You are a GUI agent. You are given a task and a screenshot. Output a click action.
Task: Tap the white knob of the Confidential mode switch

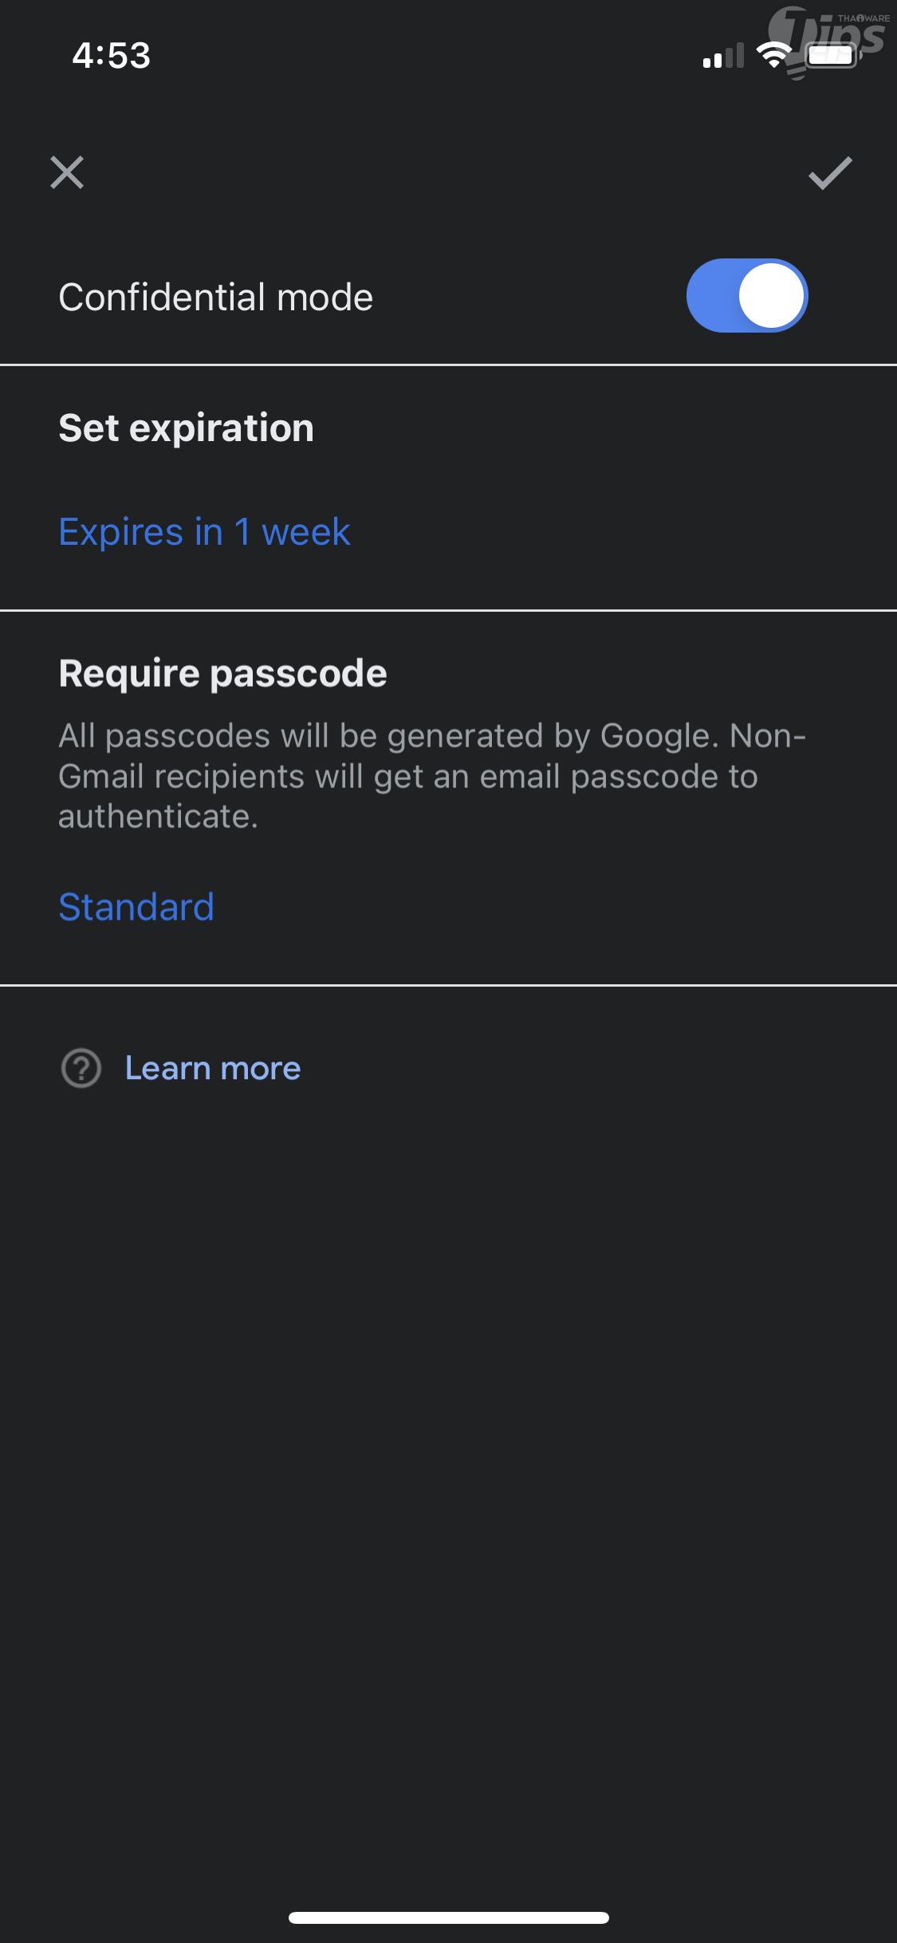pyautogui.click(x=771, y=296)
